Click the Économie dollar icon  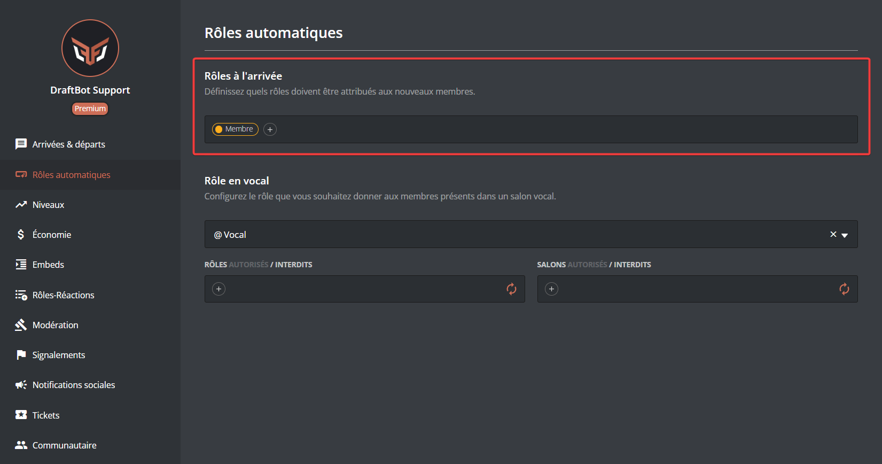pos(20,234)
